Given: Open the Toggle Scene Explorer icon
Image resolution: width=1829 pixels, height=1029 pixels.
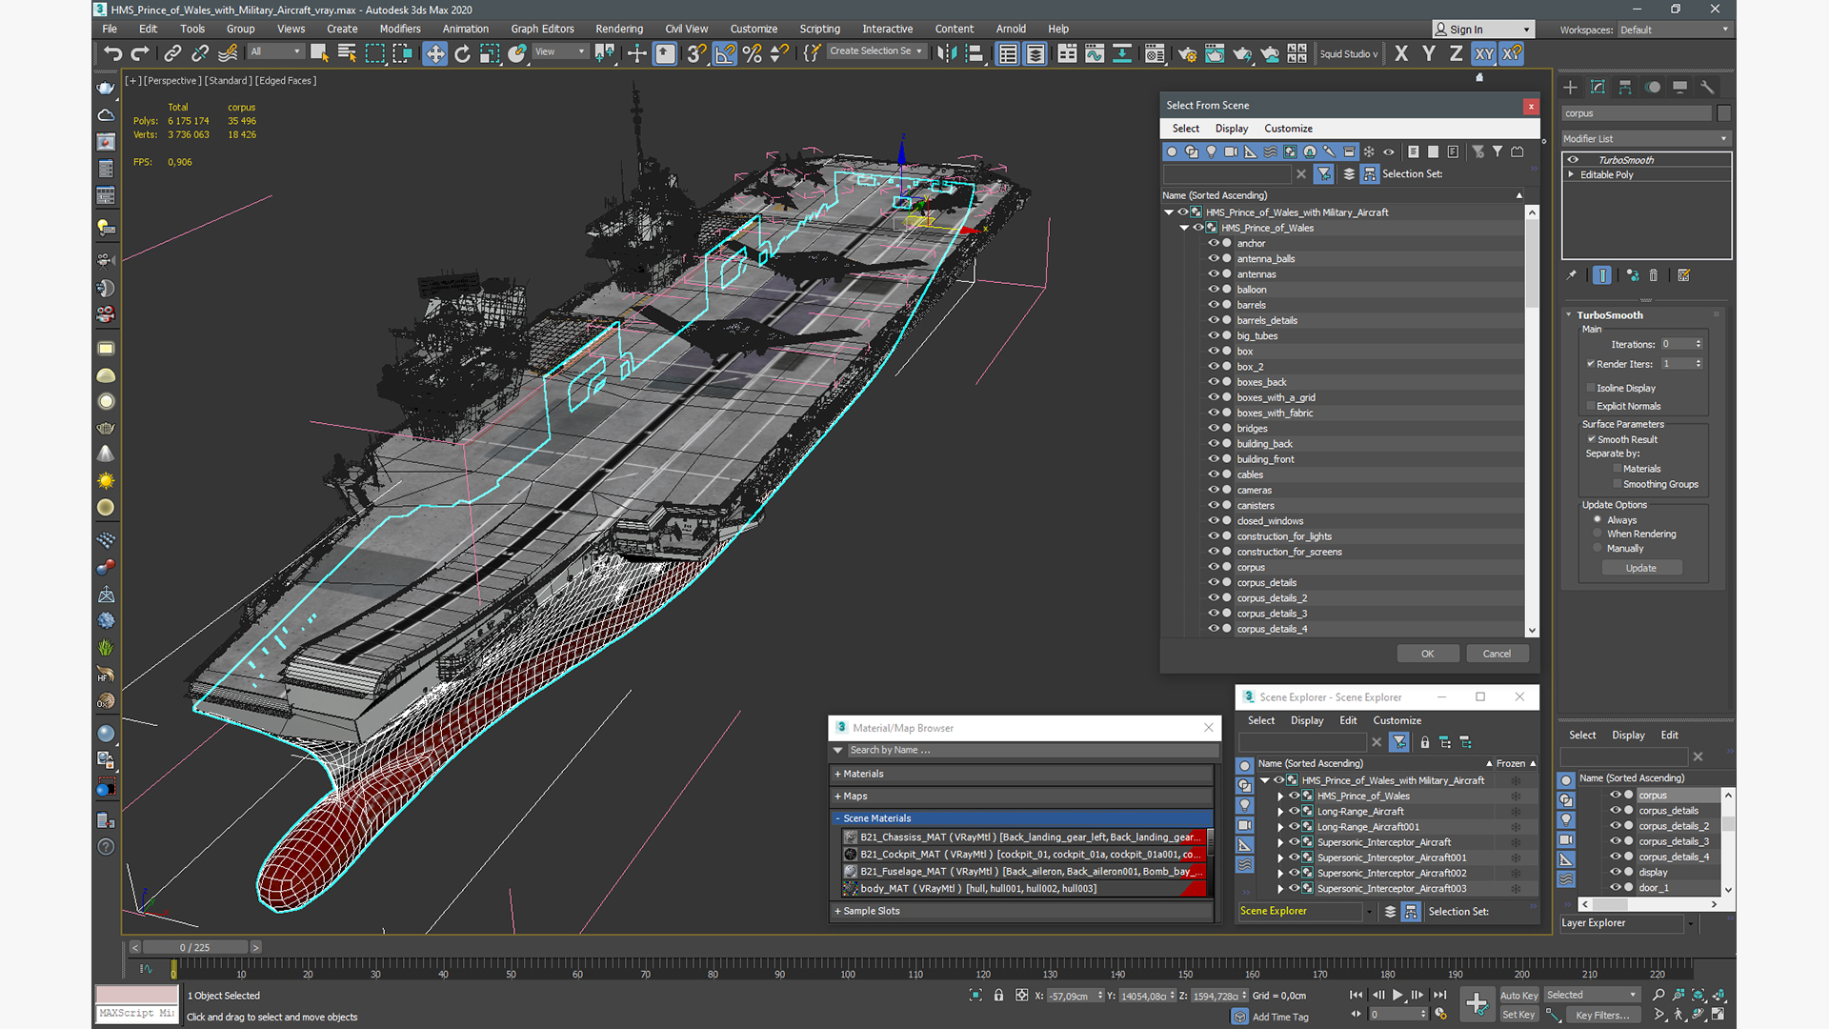Looking at the screenshot, I should 1008,53.
